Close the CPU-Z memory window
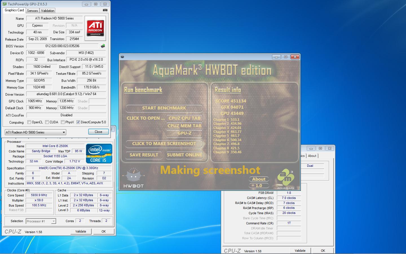The height and width of the screenshot is (254, 406). click(x=330, y=148)
